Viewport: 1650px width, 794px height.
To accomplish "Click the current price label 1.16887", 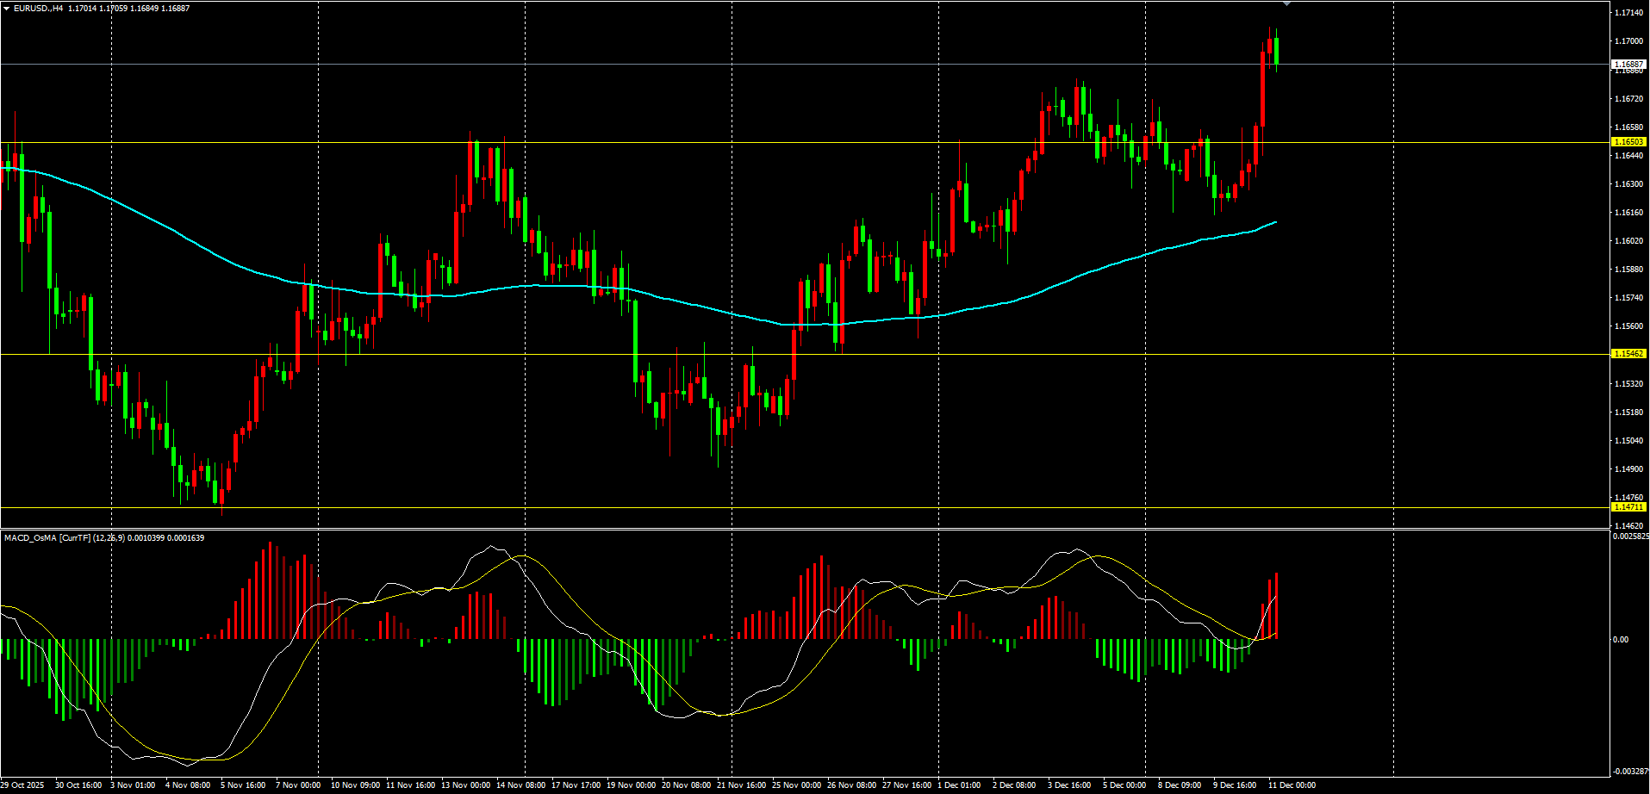I will [x=1628, y=64].
